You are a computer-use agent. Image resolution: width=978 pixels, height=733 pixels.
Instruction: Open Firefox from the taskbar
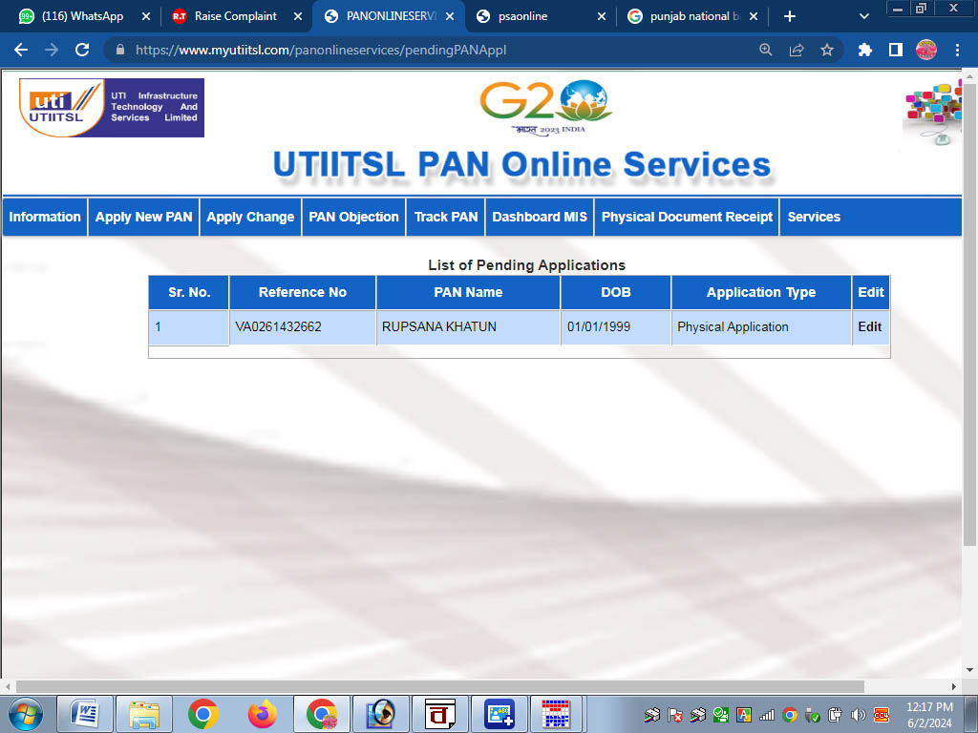262,713
